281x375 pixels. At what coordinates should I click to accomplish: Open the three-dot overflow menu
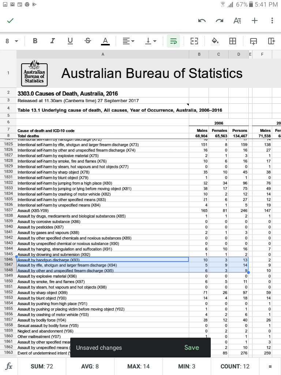coord(272,21)
